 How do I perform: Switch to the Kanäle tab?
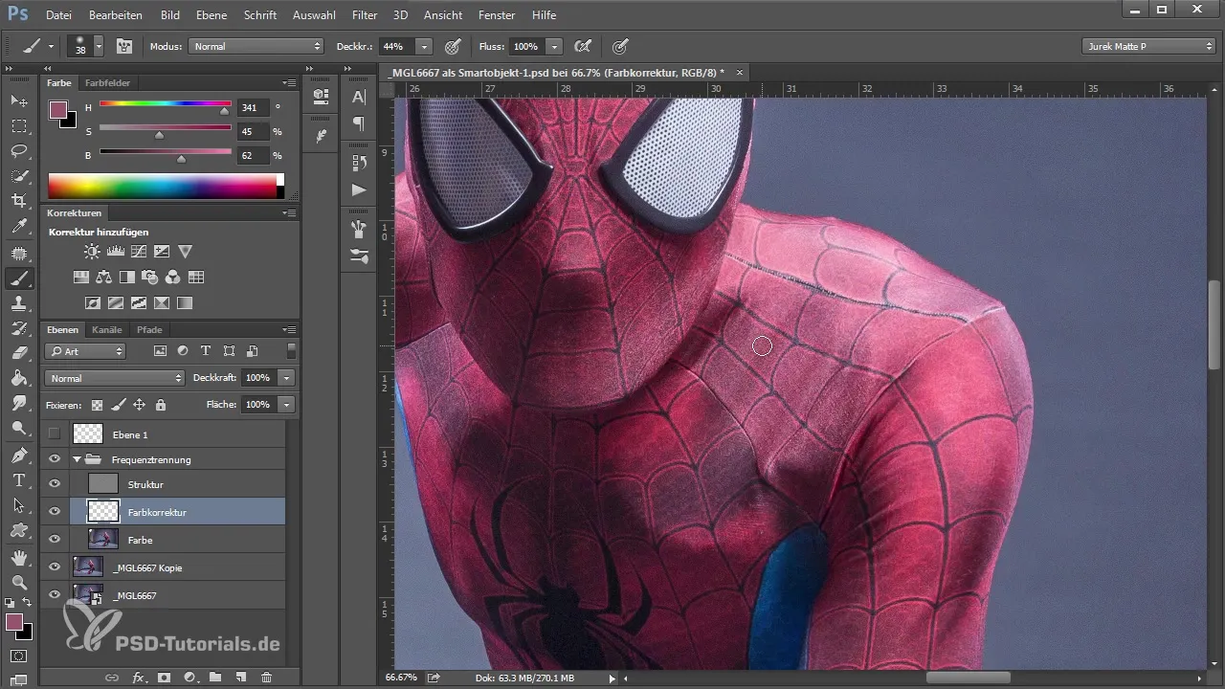(107, 330)
